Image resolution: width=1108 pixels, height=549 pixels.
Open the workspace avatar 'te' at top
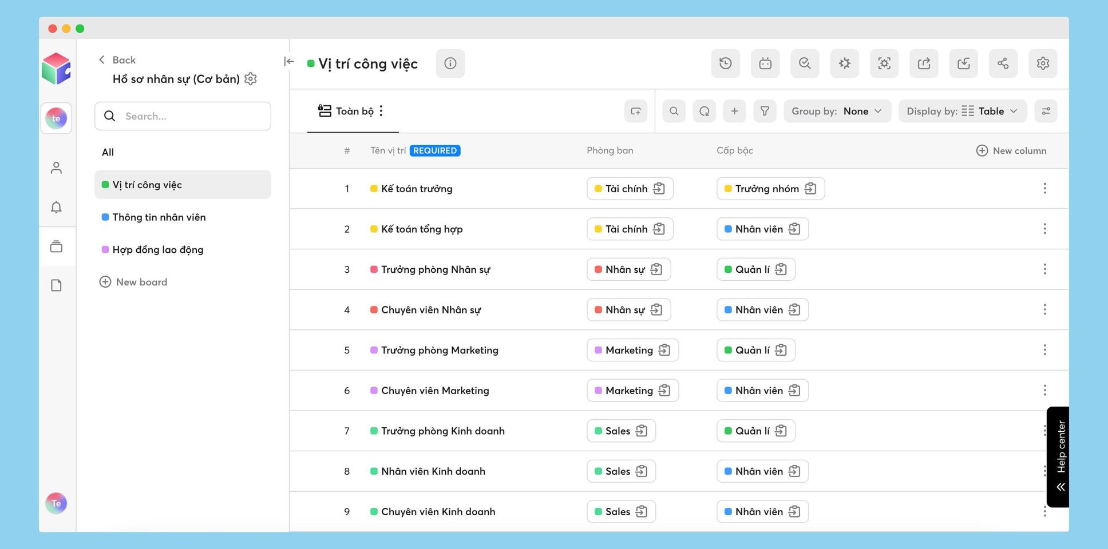click(56, 118)
